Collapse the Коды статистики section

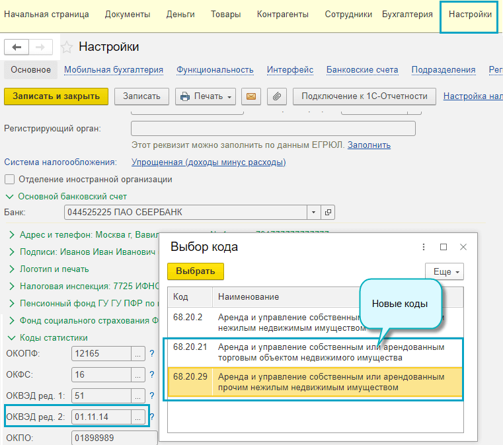pyautogui.click(x=10, y=338)
